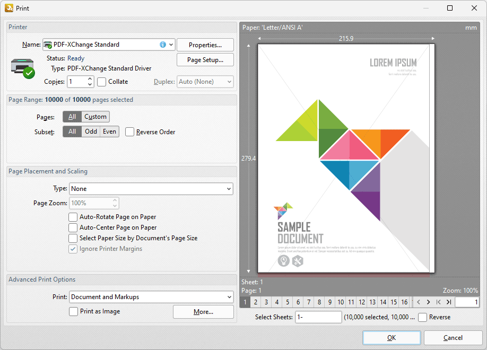Click the Select Sheets input field
The image size is (487, 350).
(318, 317)
